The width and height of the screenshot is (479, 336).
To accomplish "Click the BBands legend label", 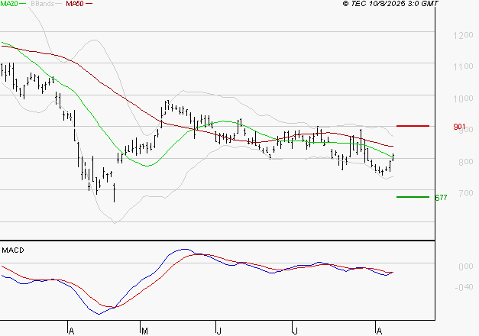I will [x=43, y=4].
